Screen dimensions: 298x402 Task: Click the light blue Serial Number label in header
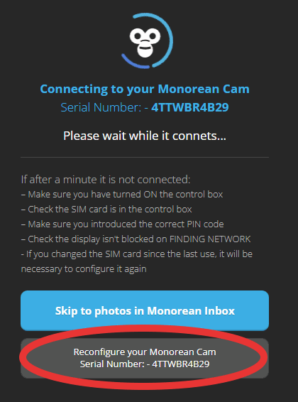[x=101, y=107]
